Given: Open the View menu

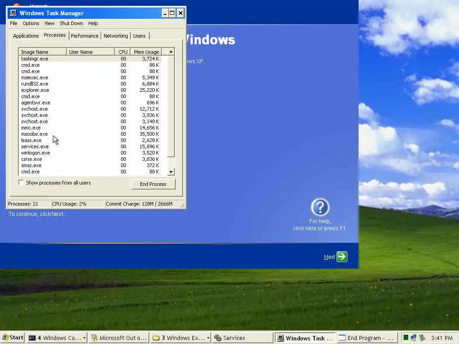Looking at the screenshot, I should pyautogui.click(x=49, y=23).
